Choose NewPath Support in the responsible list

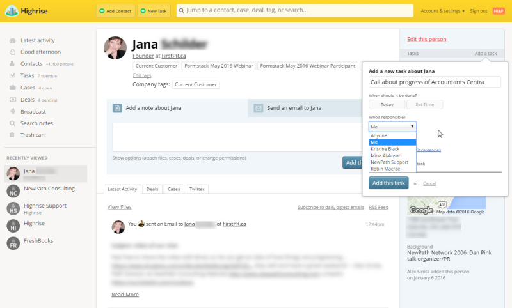[392, 162]
